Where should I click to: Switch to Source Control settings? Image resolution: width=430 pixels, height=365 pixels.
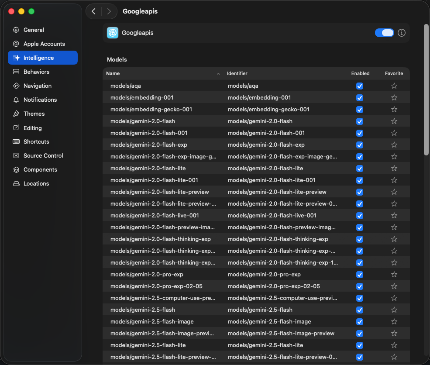[43, 155]
